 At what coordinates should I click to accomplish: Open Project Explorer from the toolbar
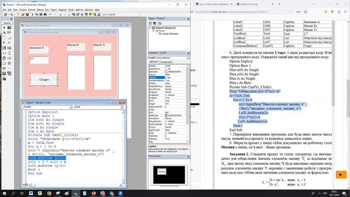coord(73,14)
